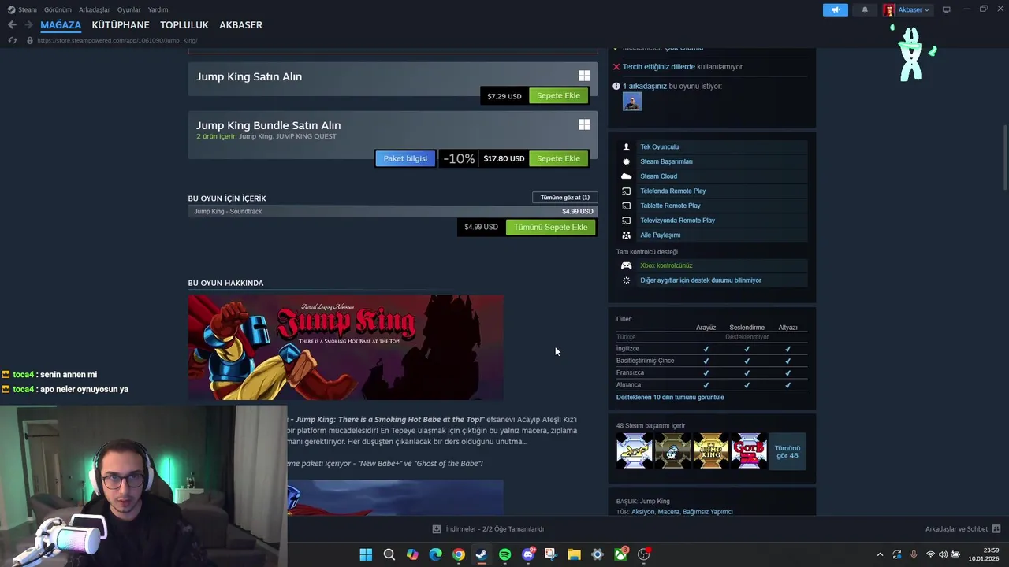Image resolution: width=1009 pixels, height=567 pixels.
Task: Open the Bağımsız Yapımcı genre link
Action: coord(708,512)
